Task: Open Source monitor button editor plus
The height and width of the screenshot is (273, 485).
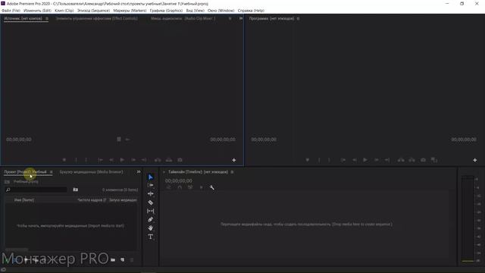Action: pyautogui.click(x=234, y=160)
